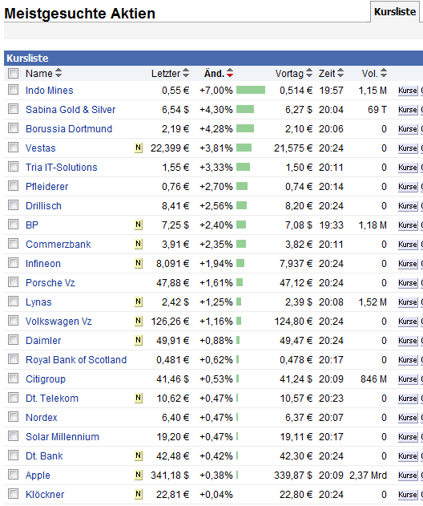Open the N news icon for Volkswagen Vz
Screen dimensions: 423x506
point(139,321)
